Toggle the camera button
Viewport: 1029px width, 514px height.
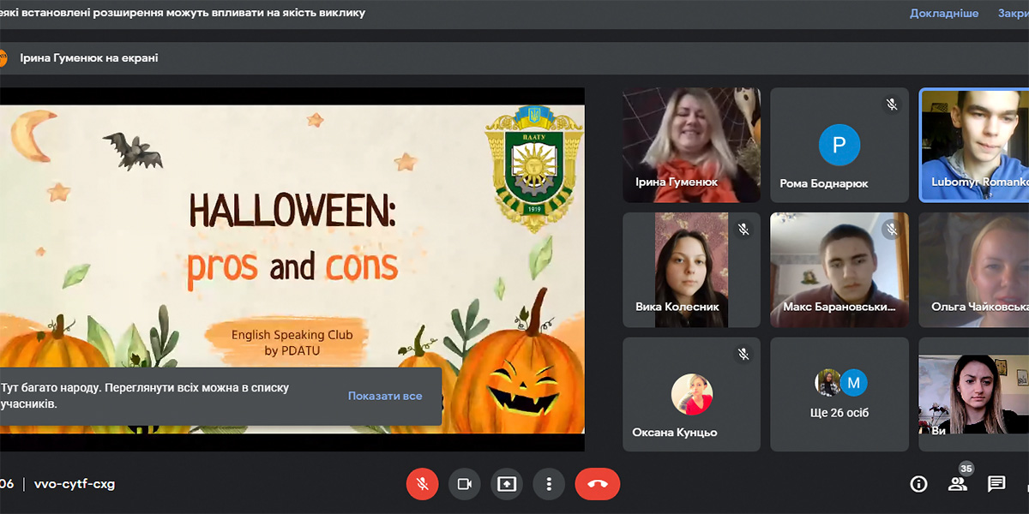tap(464, 484)
